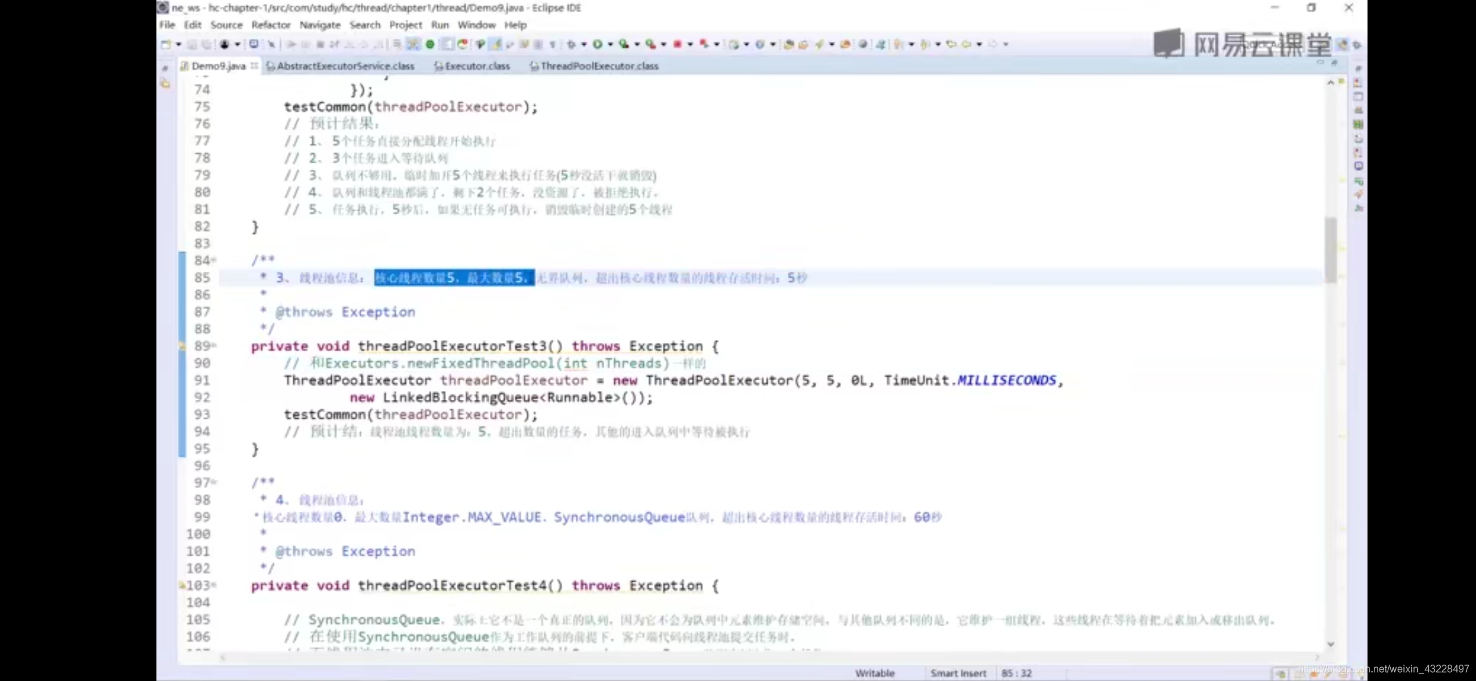Image resolution: width=1476 pixels, height=681 pixels.
Task: Toggle Block Selection mode
Action: coord(537,44)
